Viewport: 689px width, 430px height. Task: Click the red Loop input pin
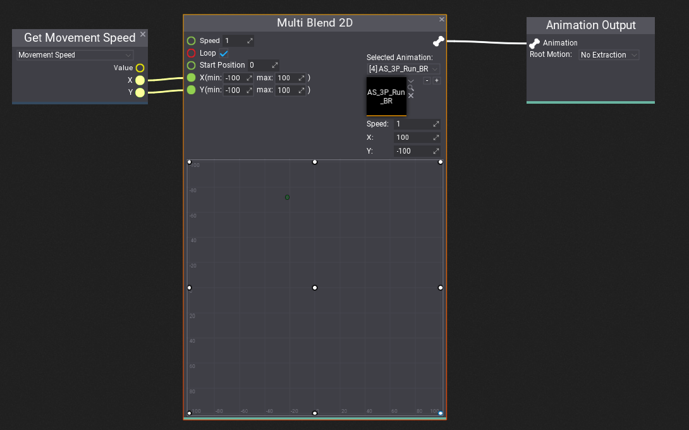191,53
